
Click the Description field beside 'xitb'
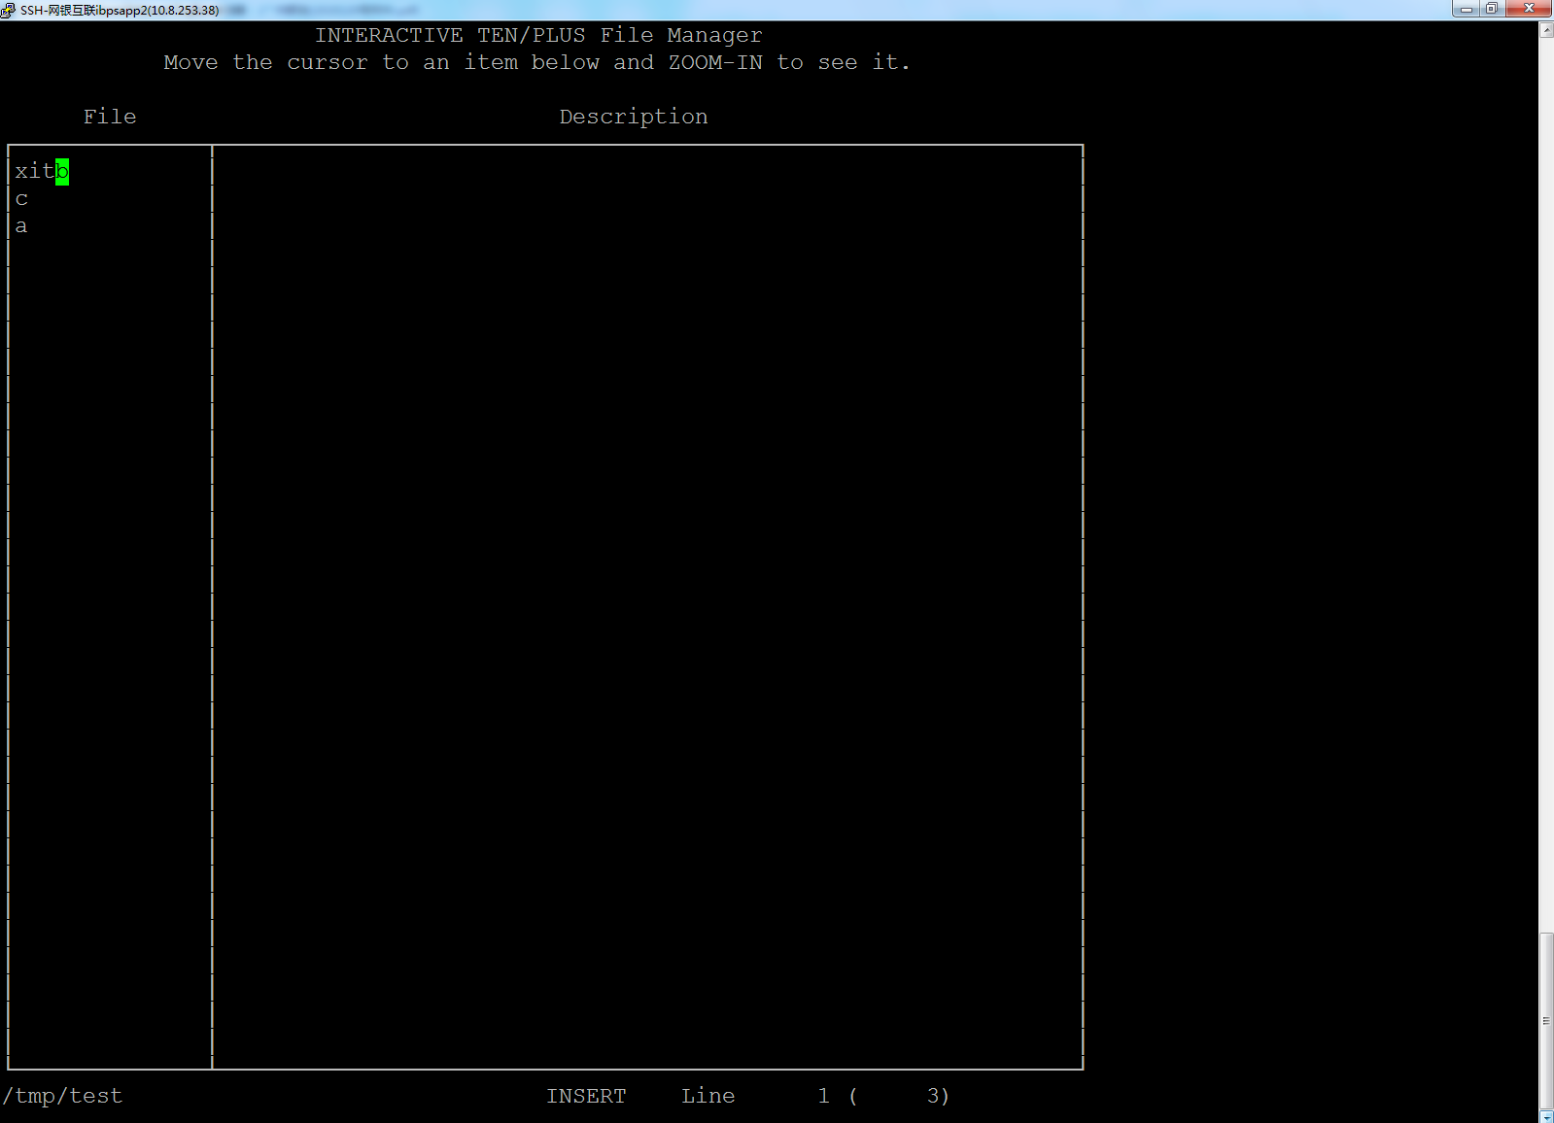coord(646,172)
